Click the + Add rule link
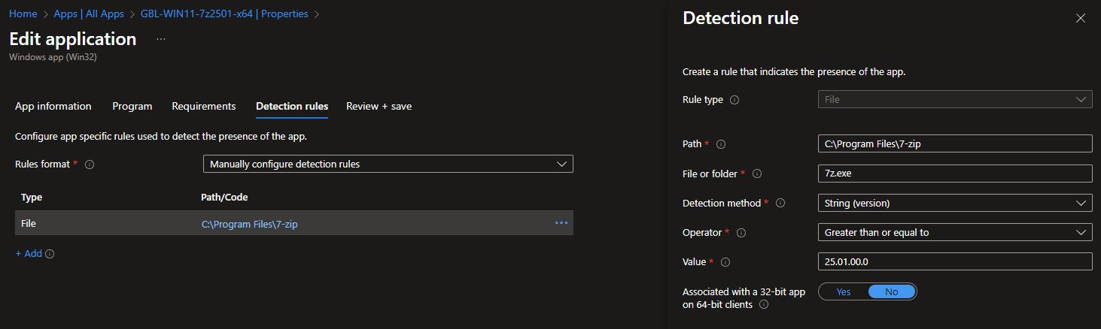1101x329 pixels. pyautogui.click(x=29, y=254)
